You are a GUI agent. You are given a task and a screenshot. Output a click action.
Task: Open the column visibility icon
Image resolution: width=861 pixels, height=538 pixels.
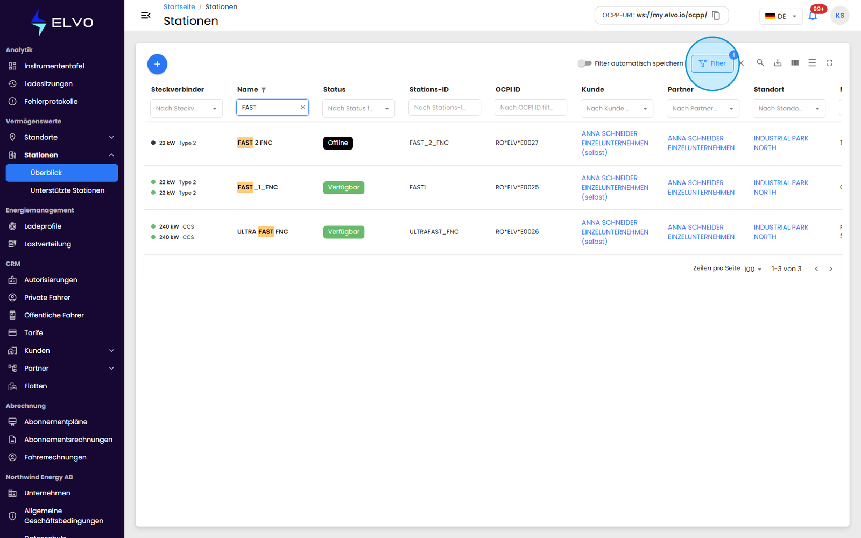pyautogui.click(x=795, y=63)
